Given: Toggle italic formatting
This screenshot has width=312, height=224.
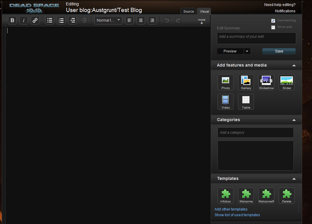Looking at the screenshot, I should (x=24, y=20).
